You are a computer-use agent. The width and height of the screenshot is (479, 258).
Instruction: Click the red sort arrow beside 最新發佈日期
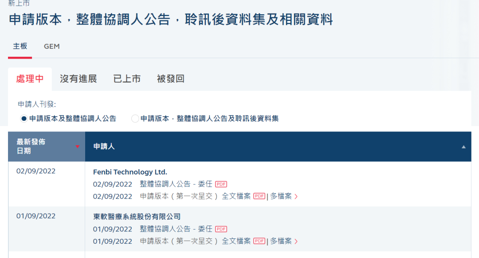(77, 147)
